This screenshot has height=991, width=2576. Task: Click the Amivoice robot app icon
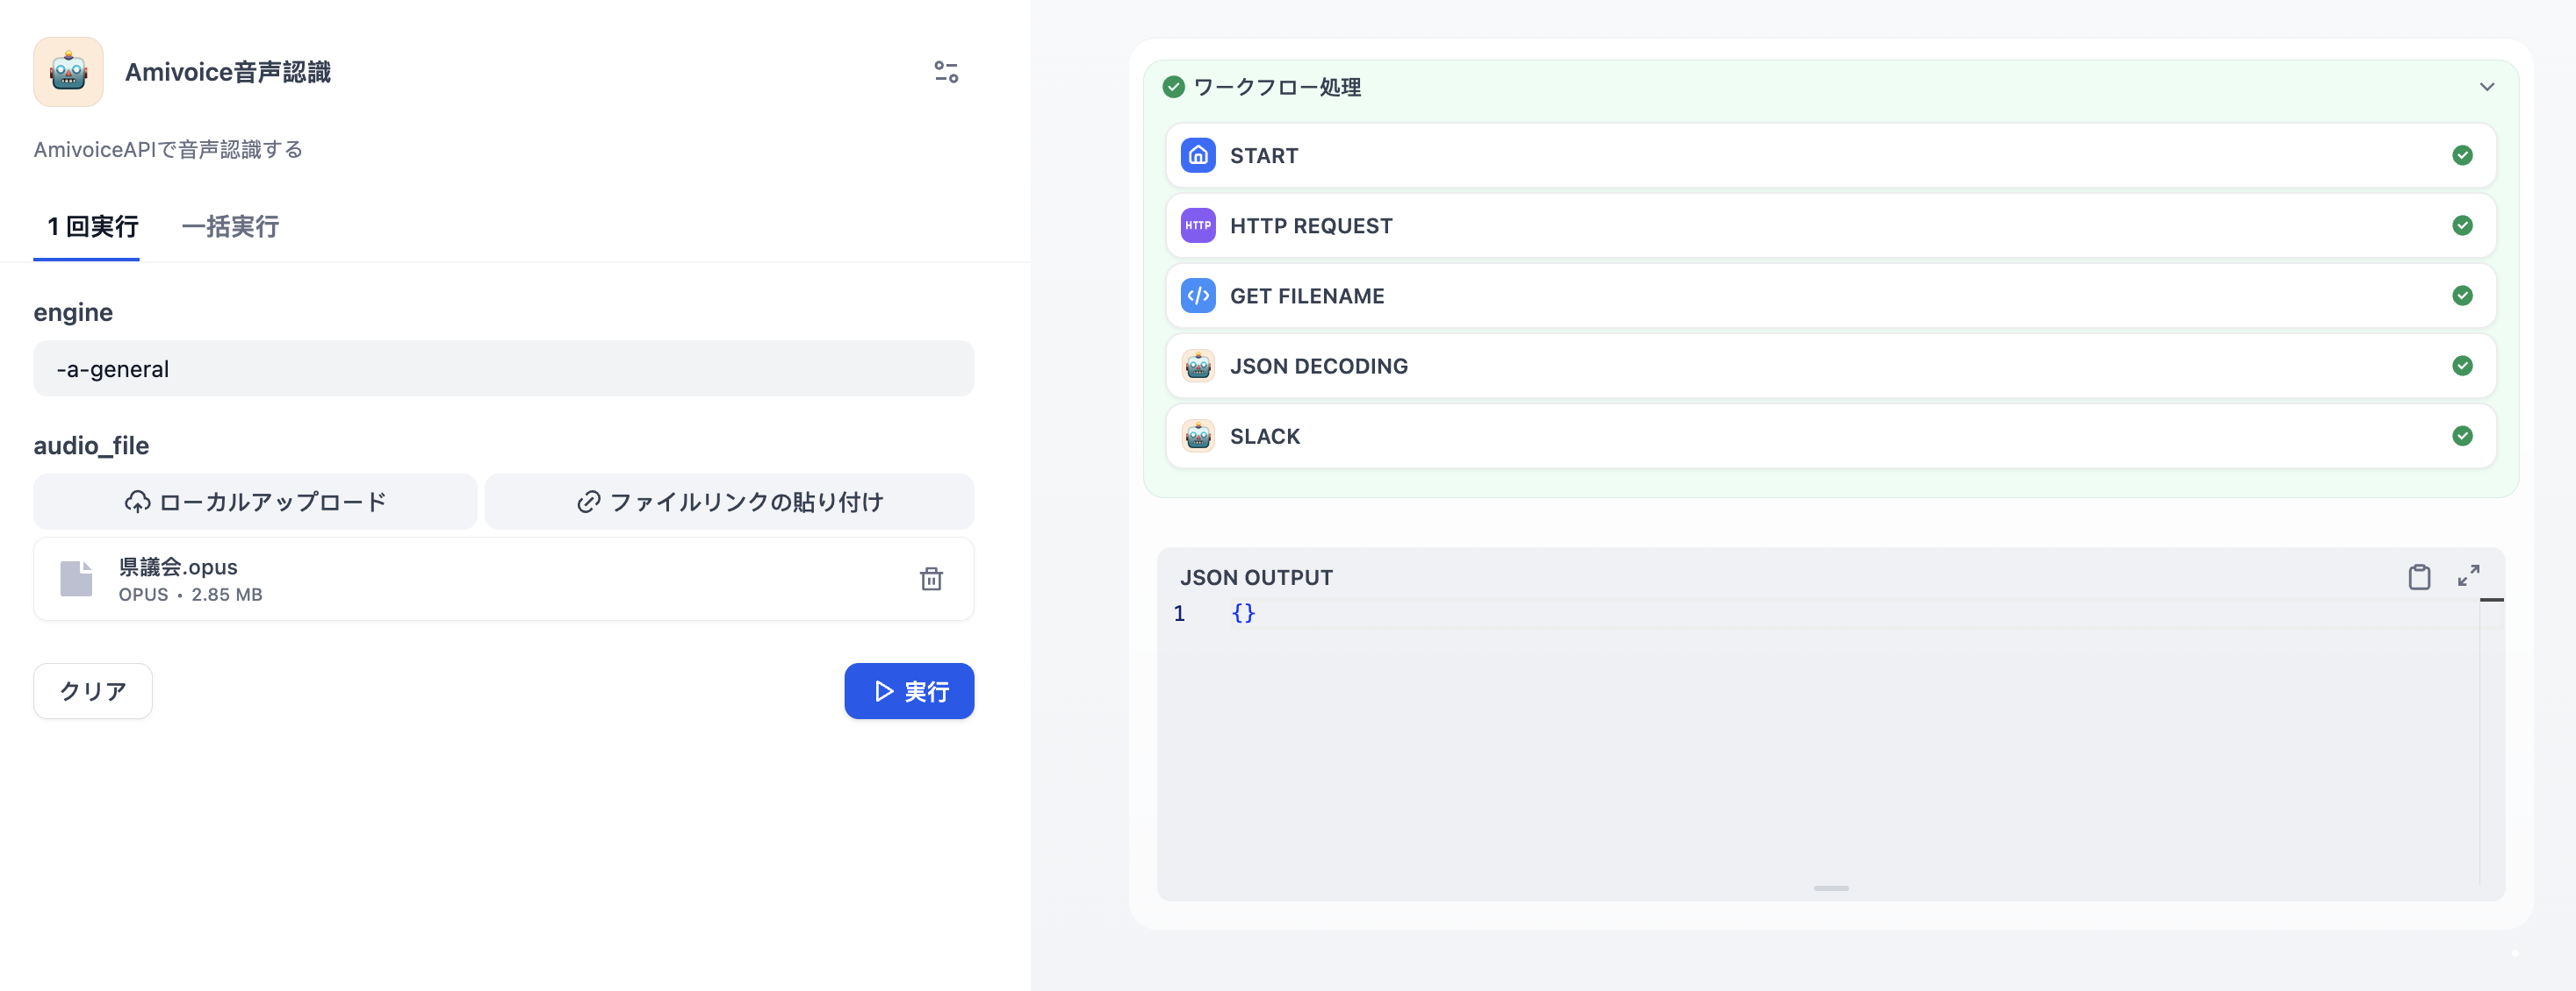pos(68,72)
